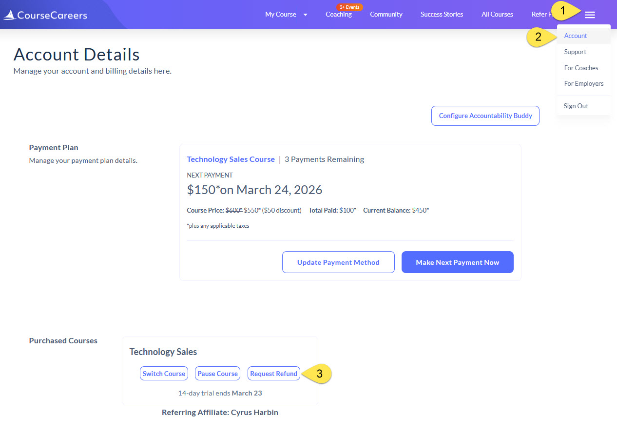Open the hamburger menu icon
617x435 pixels.
[590, 15]
